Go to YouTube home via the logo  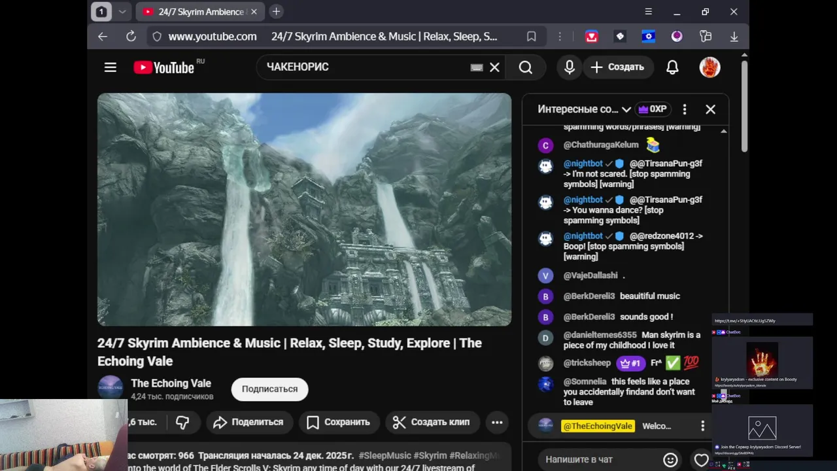pyautogui.click(x=164, y=67)
